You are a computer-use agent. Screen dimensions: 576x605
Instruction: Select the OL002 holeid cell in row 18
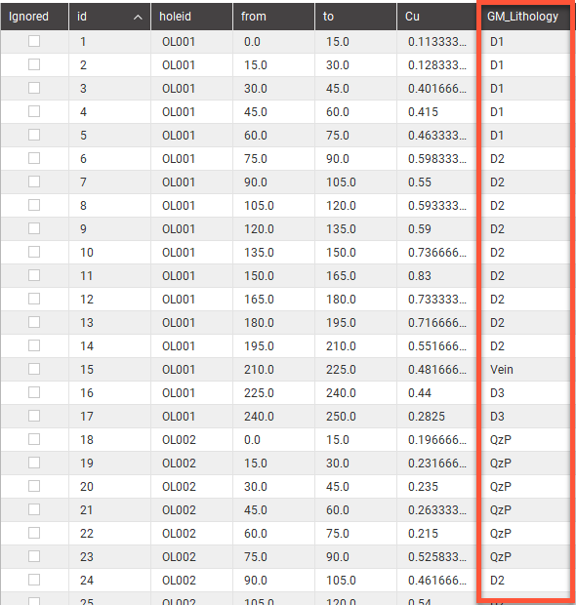(192, 439)
